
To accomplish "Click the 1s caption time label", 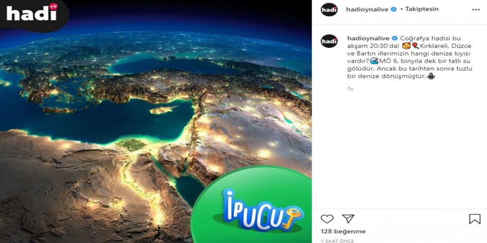I will point(350,89).
